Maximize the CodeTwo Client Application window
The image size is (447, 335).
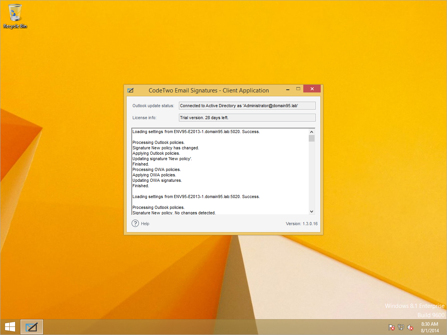[298, 89]
